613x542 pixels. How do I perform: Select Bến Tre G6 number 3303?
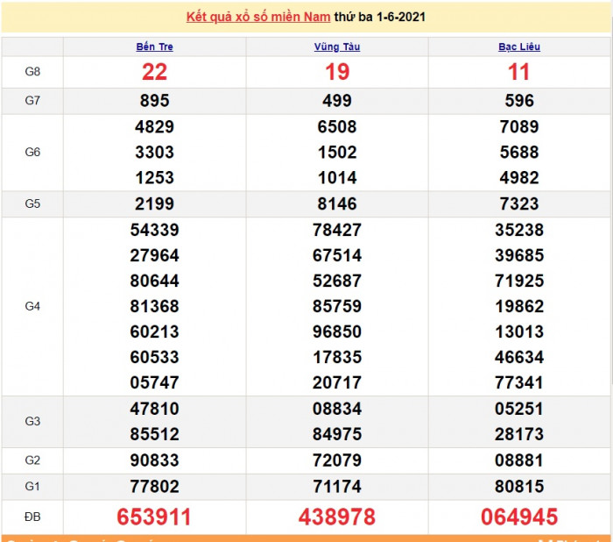click(x=154, y=152)
